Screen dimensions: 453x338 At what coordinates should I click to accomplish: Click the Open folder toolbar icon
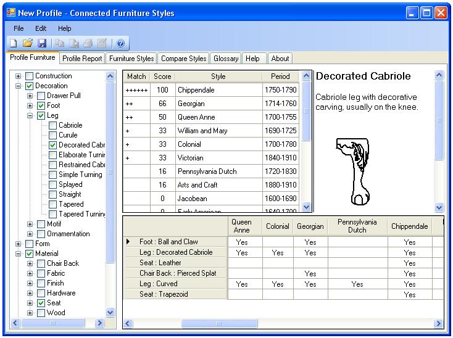point(27,43)
